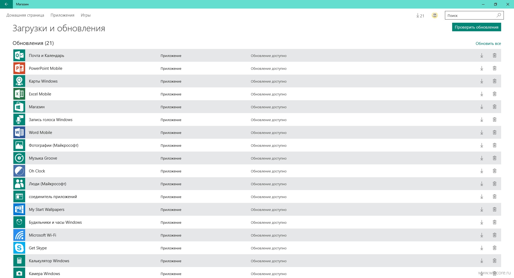Click the Обновить все link
Viewport: 514px width, 278px height.
coord(488,43)
